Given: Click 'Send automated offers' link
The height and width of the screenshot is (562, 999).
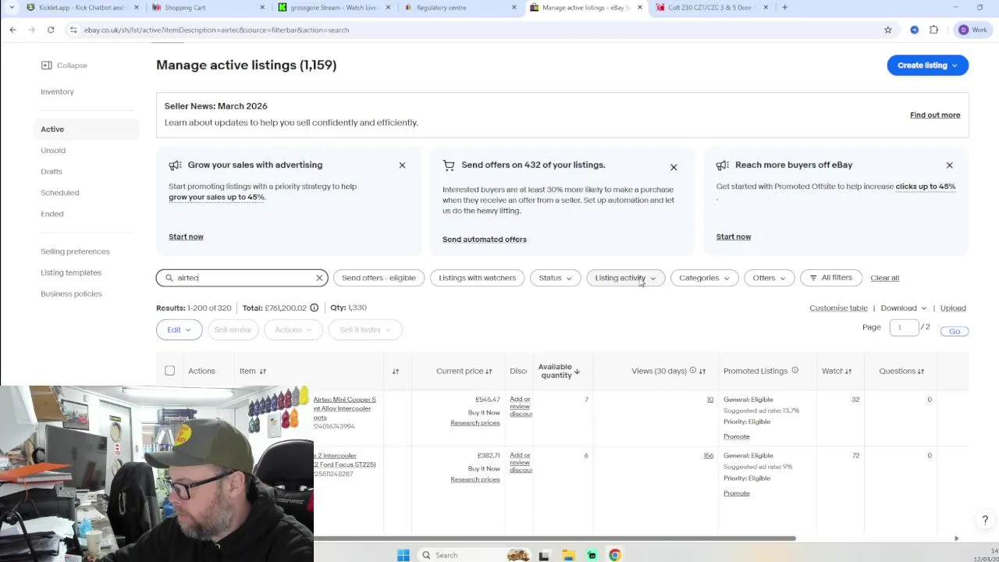Looking at the screenshot, I should coord(485,240).
